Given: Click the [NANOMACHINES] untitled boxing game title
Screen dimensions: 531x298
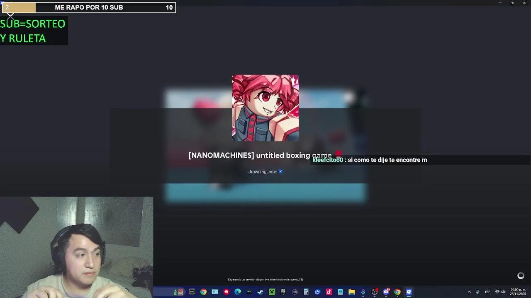Looking at the screenshot, I should [260, 155].
